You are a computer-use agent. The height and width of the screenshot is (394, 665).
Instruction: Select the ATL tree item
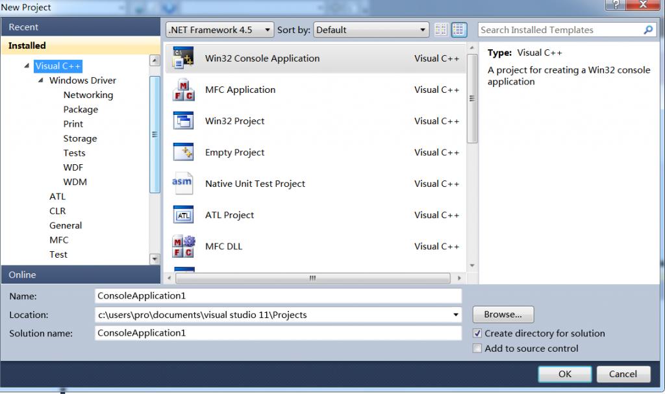(x=57, y=197)
